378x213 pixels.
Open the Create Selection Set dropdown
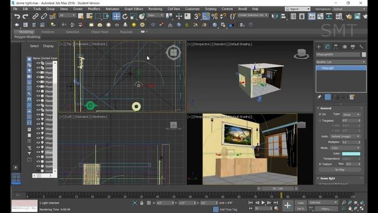[x=253, y=15]
